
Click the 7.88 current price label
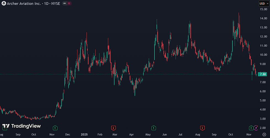click(263, 74)
